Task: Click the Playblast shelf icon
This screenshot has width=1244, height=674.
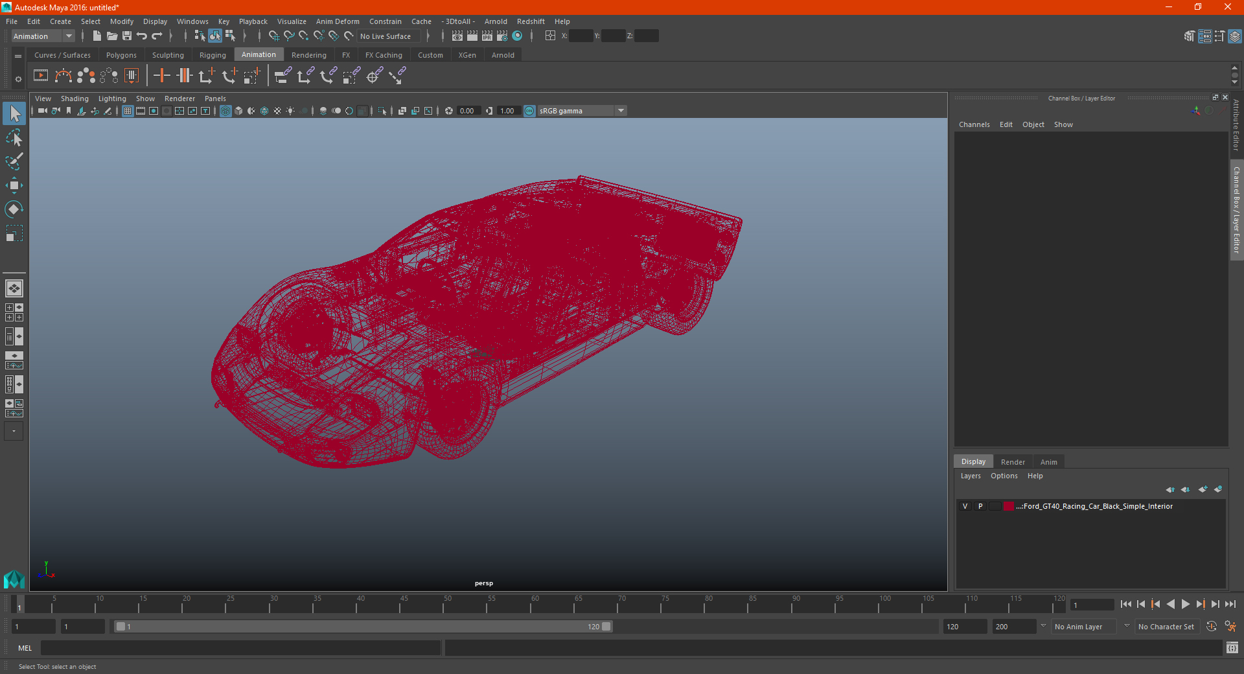Action: tap(41, 76)
